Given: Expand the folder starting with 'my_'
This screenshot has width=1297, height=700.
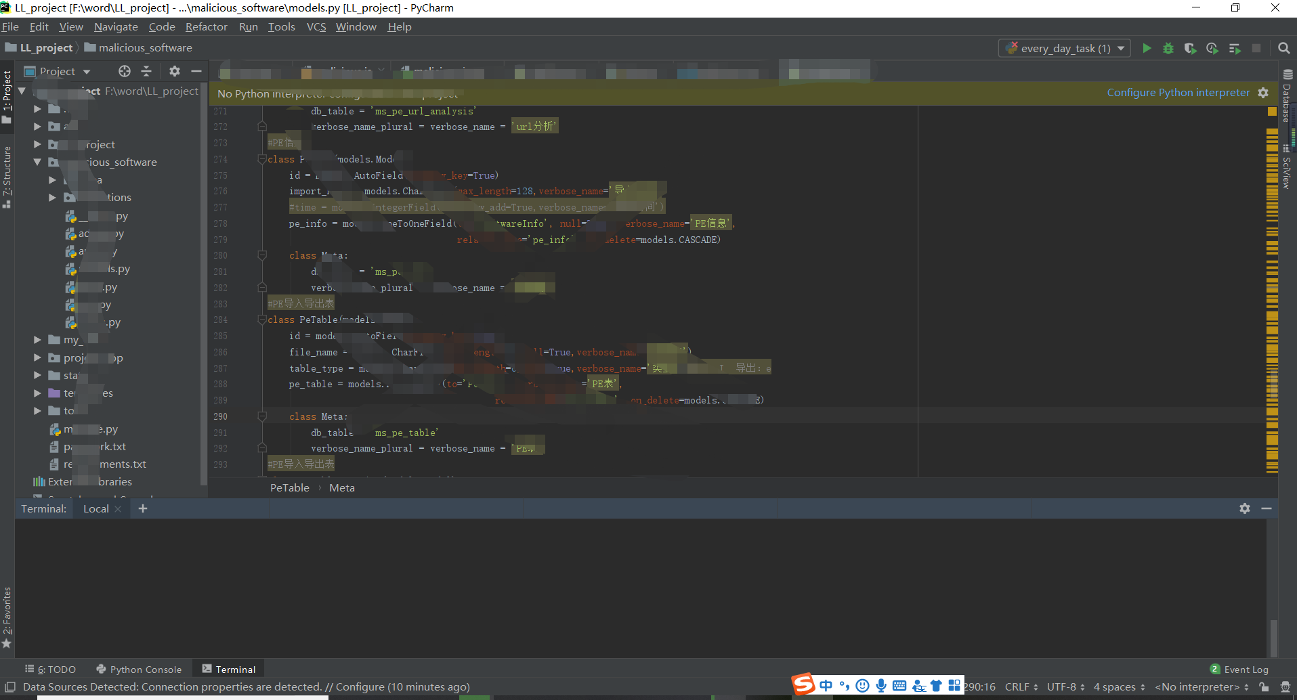Looking at the screenshot, I should (37, 339).
